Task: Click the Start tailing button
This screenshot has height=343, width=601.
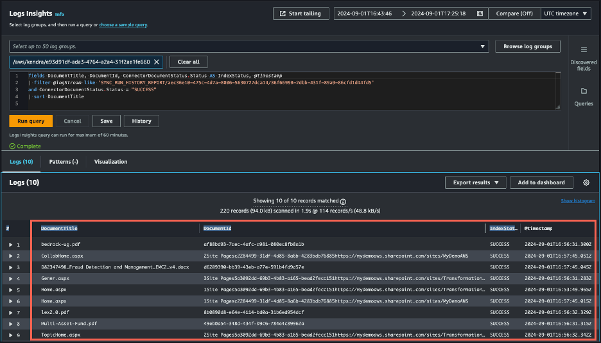Action: click(x=301, y=13)
